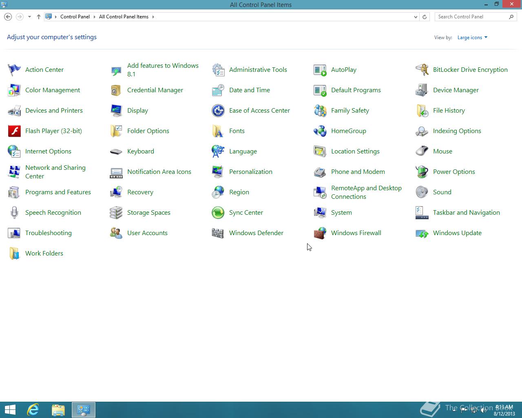Open the Date and Time icon
Image resolution: width=522 pixels, height=418 pixels.
pyautogui.click(x=218, y=90)
